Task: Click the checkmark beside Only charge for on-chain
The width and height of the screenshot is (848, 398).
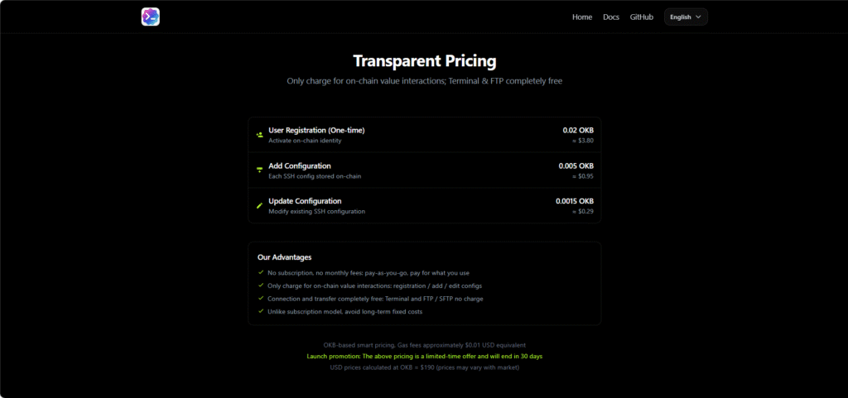Action: click(x=261, y=285)
